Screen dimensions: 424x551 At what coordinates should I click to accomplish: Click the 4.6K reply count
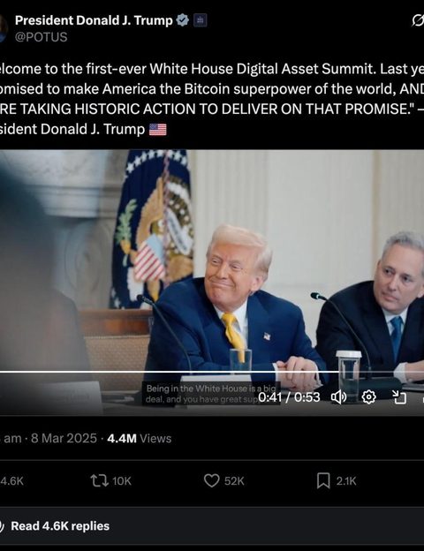11,480
